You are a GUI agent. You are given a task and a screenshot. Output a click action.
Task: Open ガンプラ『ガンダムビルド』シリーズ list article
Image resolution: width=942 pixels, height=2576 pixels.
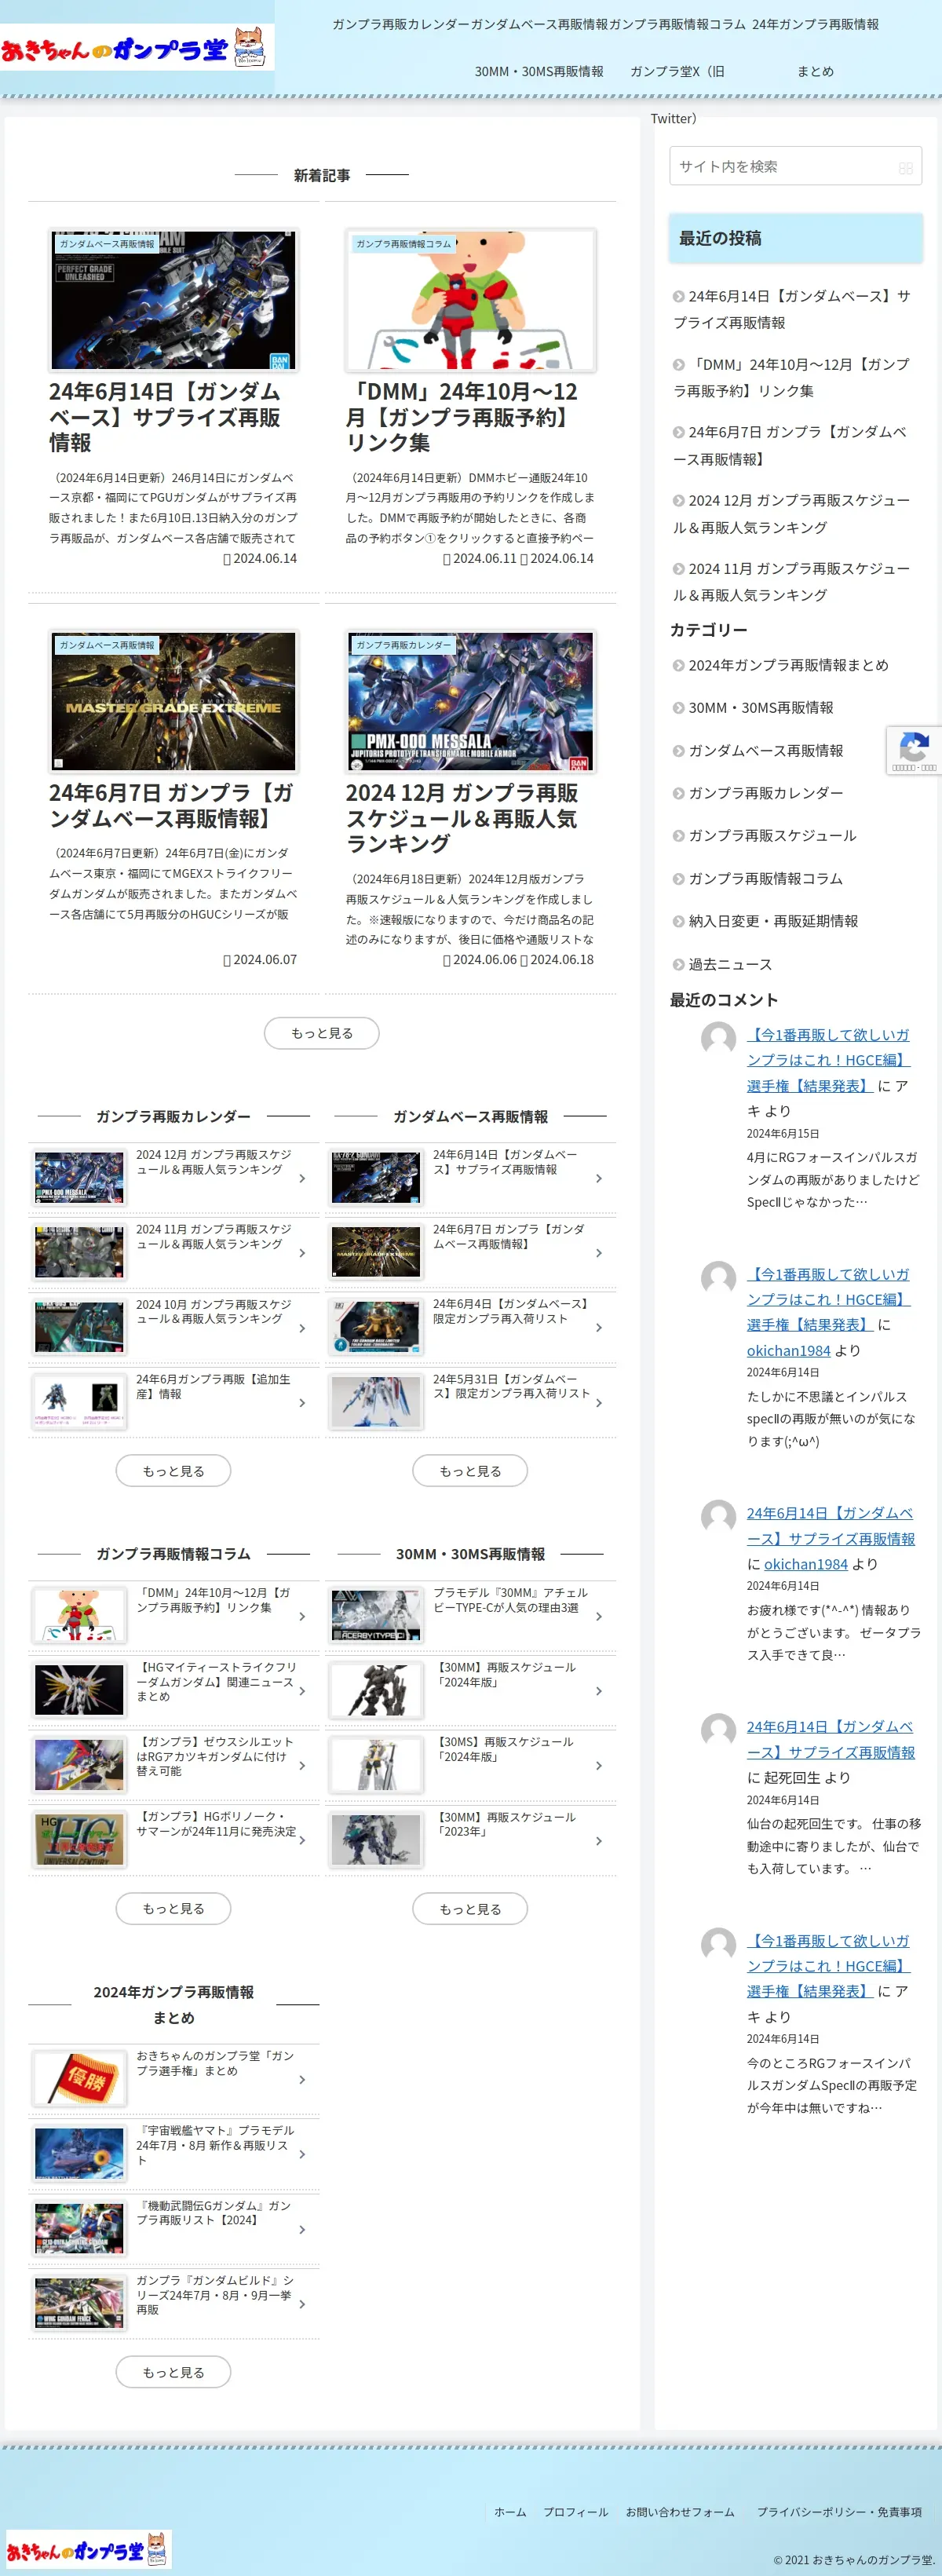174,2304
